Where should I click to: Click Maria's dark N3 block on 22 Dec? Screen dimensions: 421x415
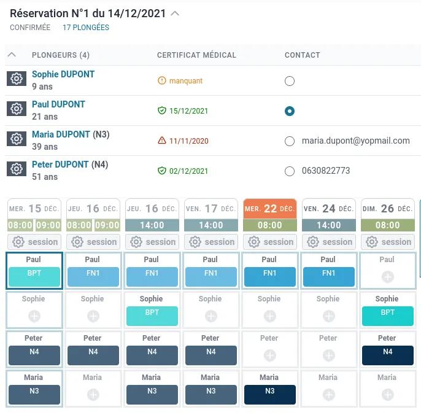[269, 394]
